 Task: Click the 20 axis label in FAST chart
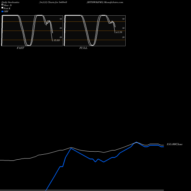point(61,37)
